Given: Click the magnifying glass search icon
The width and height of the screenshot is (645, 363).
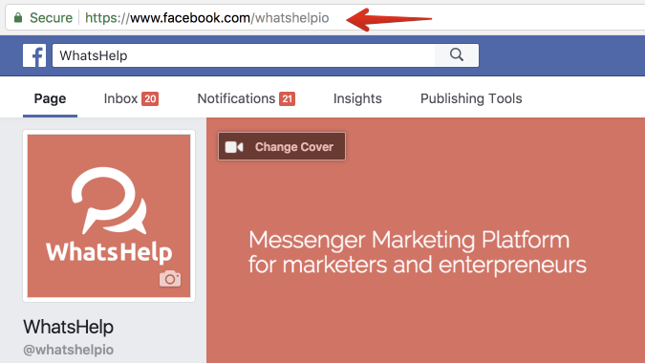Looking at the screenshot, I should (457, 55).
